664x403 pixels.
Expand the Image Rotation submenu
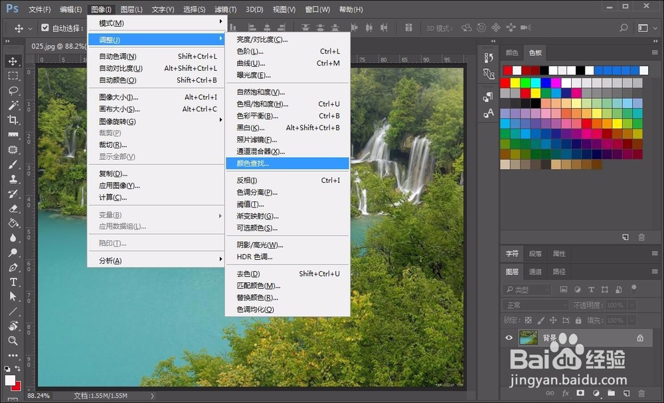[156, 121]
